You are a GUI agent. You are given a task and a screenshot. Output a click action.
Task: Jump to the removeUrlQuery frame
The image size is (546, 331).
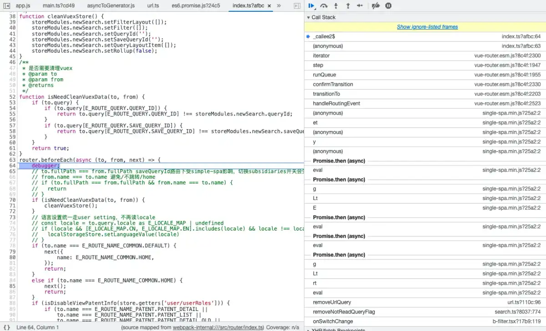pyautogui.click(x=425, y=302)
